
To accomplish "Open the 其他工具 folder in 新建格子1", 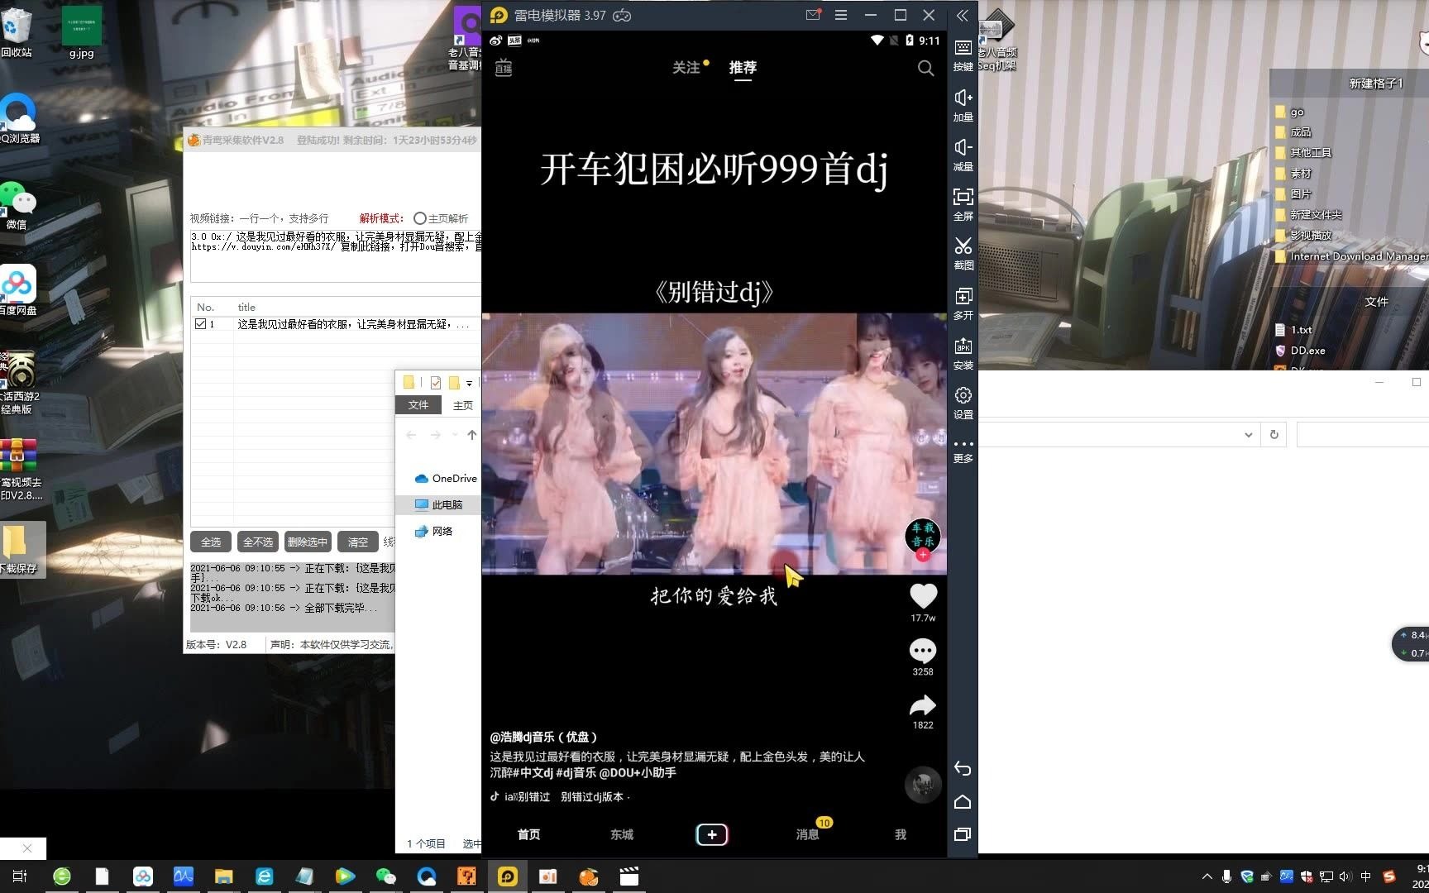I will click(1303, 153).
